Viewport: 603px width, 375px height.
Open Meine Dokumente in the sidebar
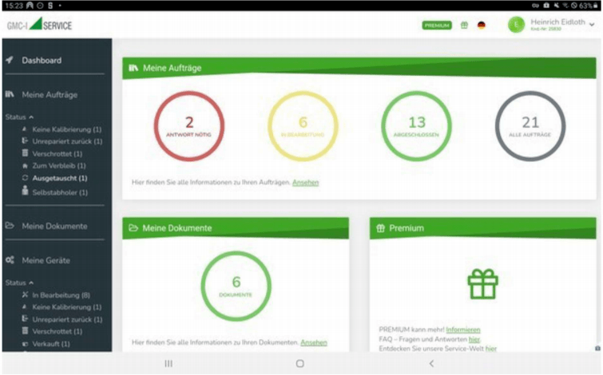(54, 227)
